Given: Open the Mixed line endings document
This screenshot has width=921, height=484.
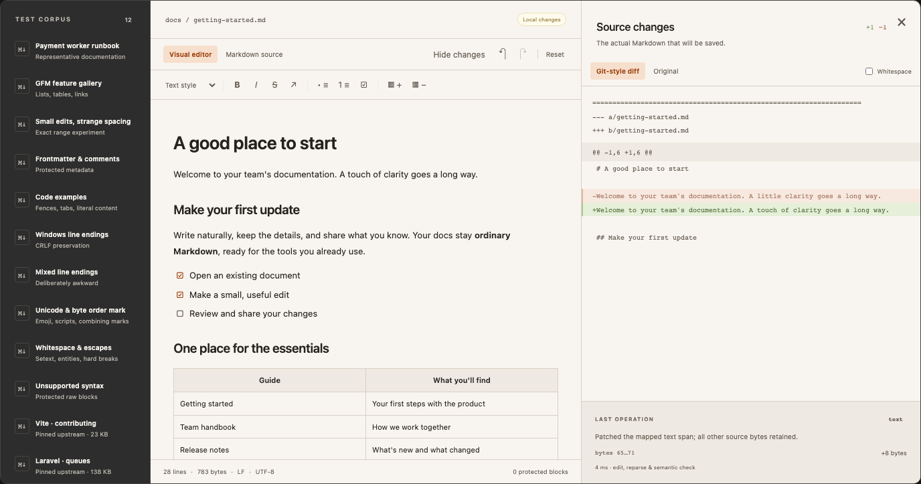Looking at the screenshot, I should coord(75,277).
